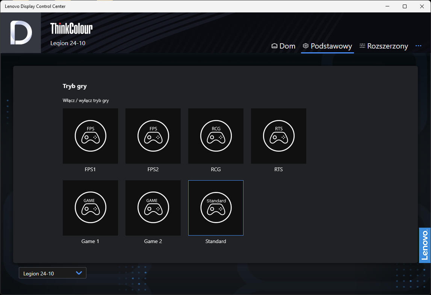This screenshot has height=295, width=431.
Task: Maximize the Display Control Center window
Action: pyautogui.click(x=404, y=6)
